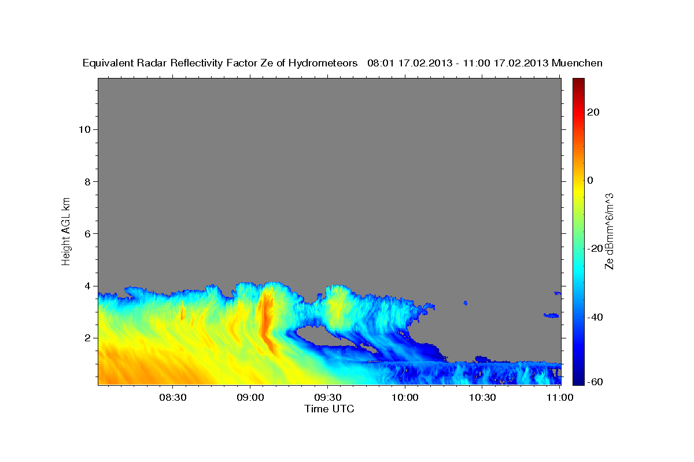The height and width of the screenshot is (462, 694).
Task: Click the colorbar value label 0
Action: point(590,180)
